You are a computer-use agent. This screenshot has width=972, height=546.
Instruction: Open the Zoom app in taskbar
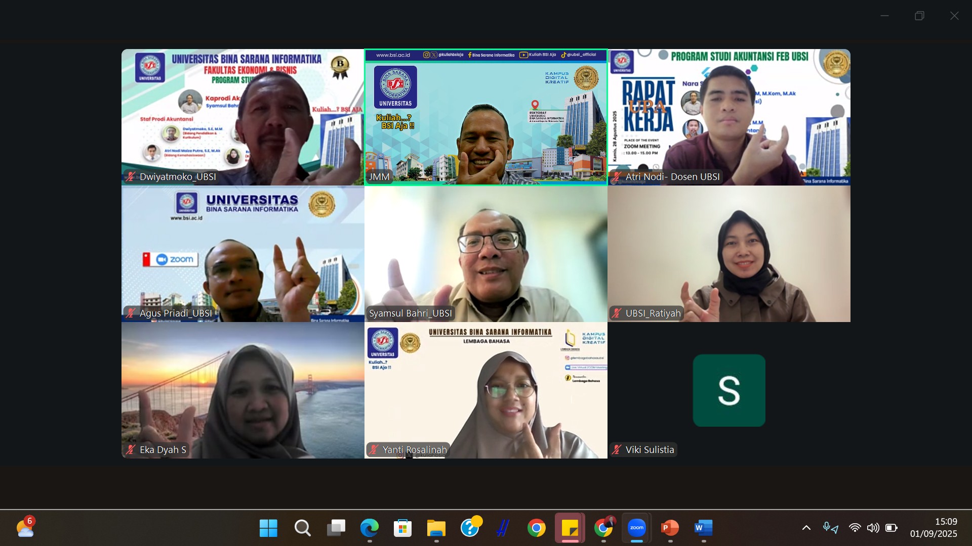tap(636, 528)
